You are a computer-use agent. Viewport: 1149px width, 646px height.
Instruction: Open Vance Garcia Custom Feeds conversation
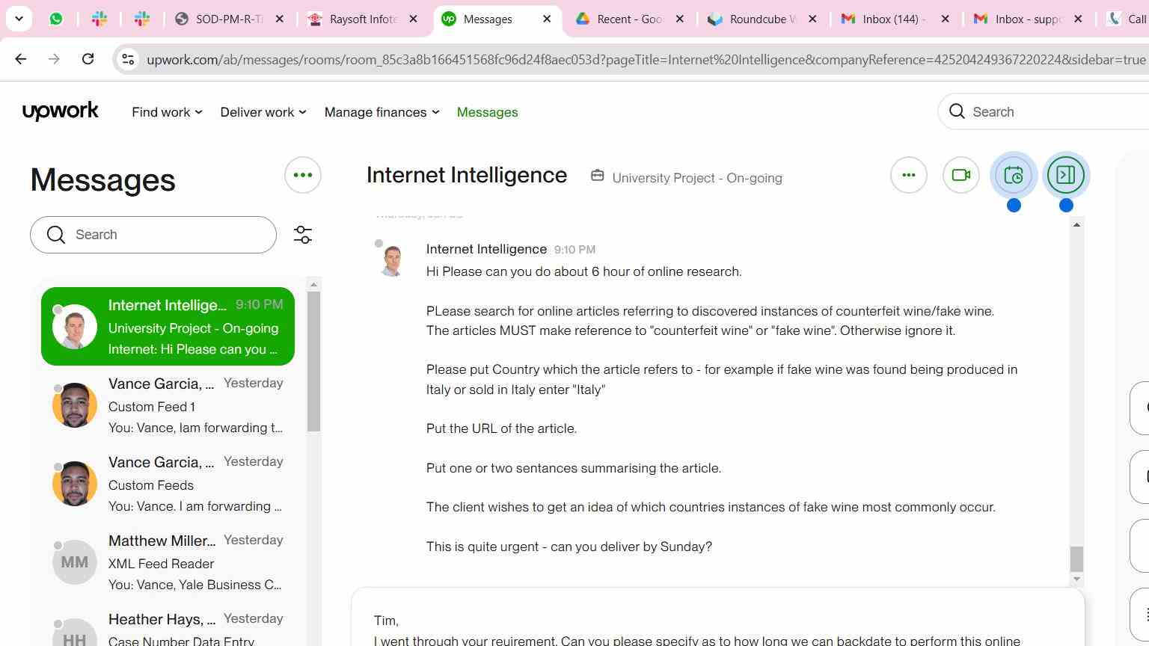[168, 484]
